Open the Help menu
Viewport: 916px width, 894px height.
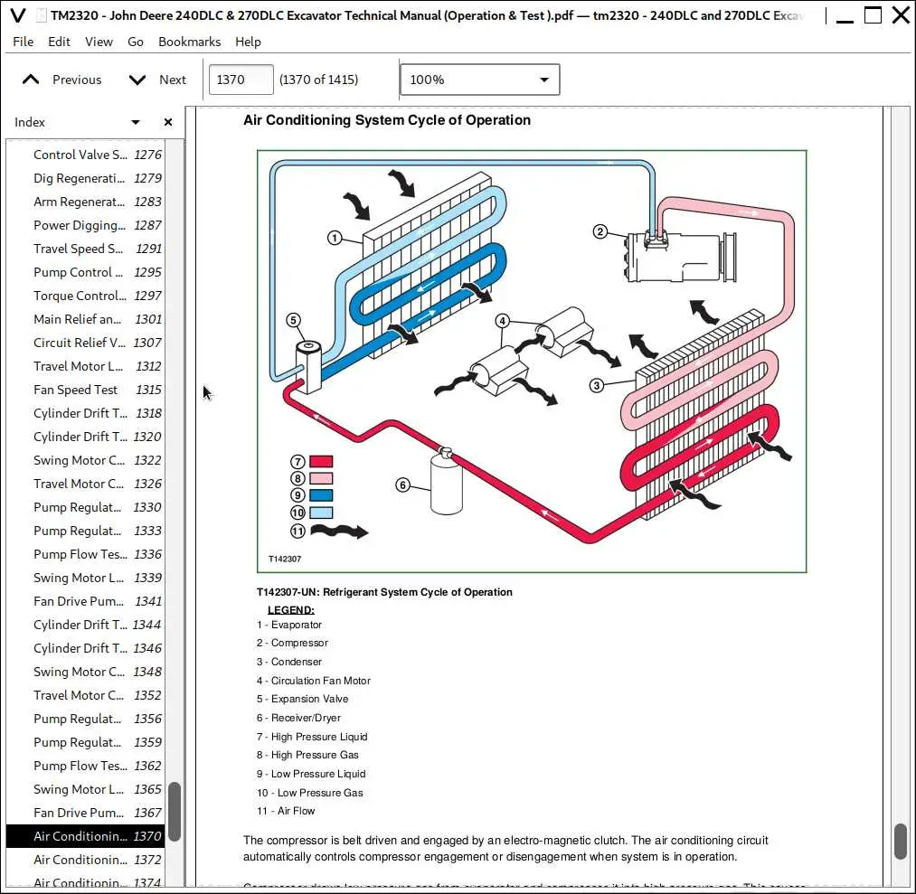click(x=249, y=42)
